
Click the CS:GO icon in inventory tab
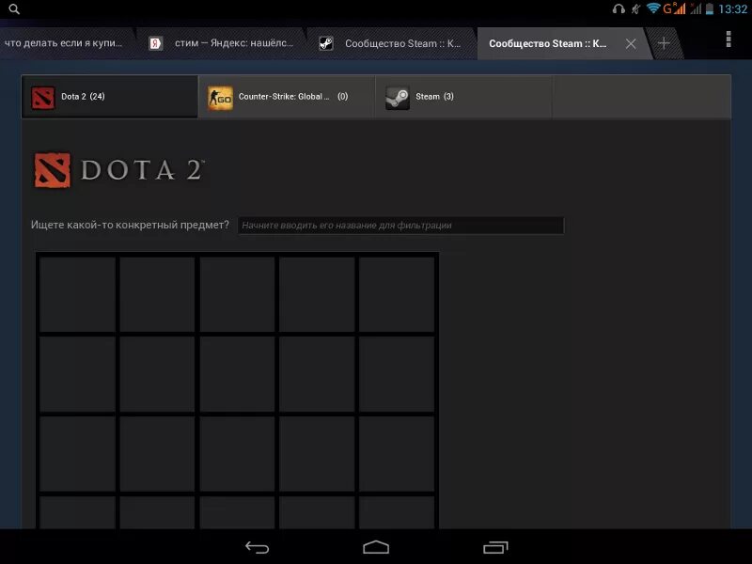[x=220, y=98]
